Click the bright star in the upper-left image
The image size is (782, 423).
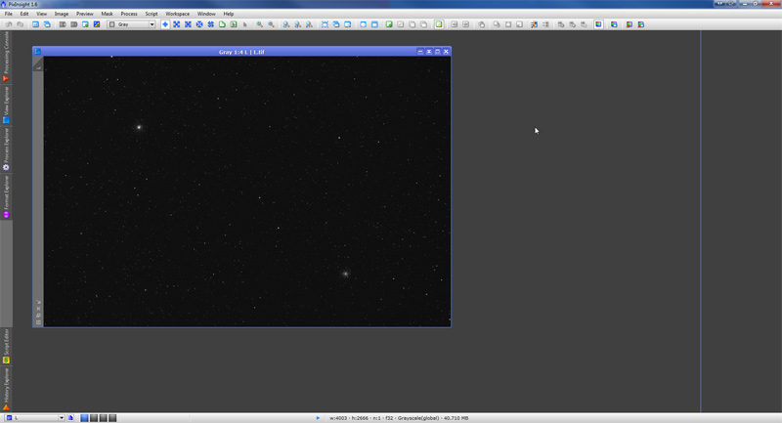pos(139,127)
